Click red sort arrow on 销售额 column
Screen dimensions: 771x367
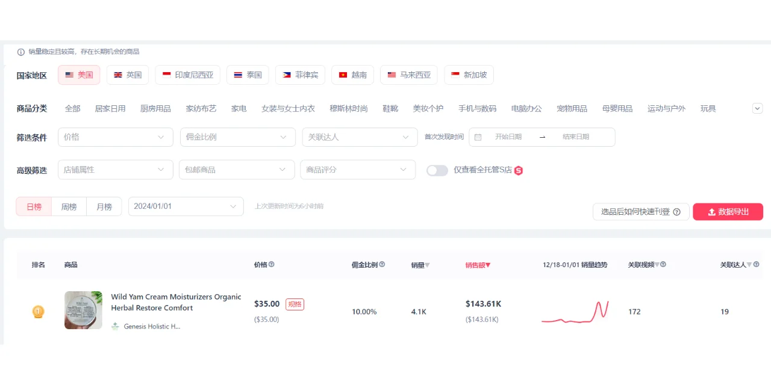point(487,264)
